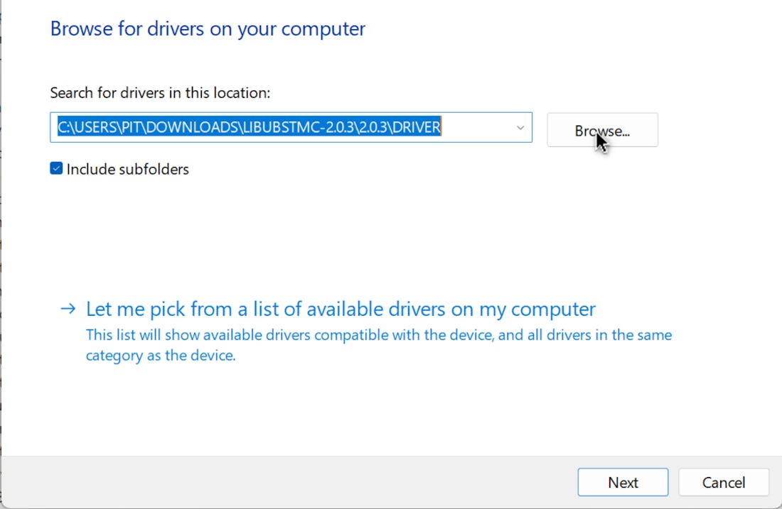782x509 pixels.
Task: Click the "Include subfolders" label text
Action: coord(128,169)
